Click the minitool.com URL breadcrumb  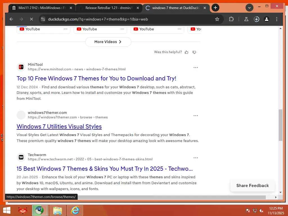tap(76, 69)
